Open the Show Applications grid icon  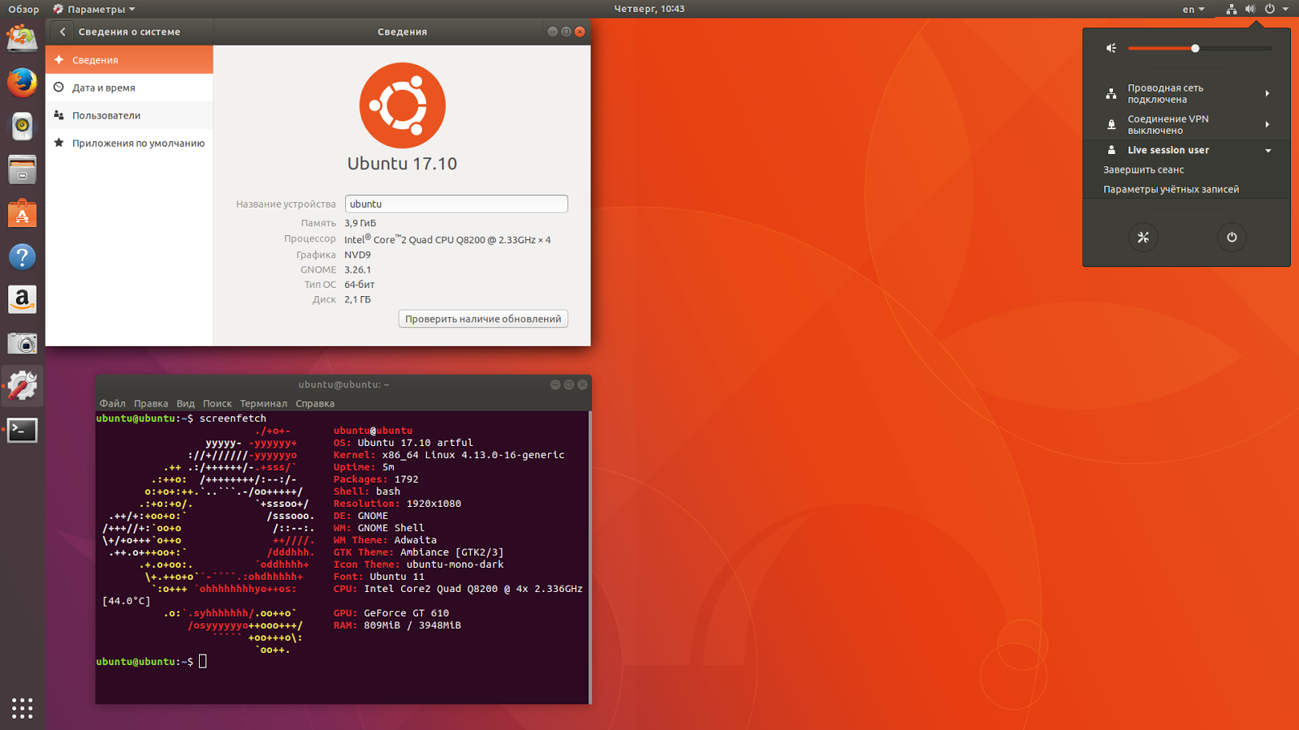click(x=22, y=707)
